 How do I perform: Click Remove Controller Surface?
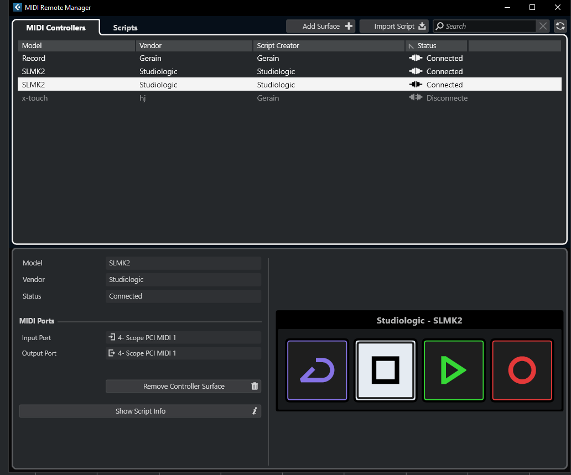[183, 386]
